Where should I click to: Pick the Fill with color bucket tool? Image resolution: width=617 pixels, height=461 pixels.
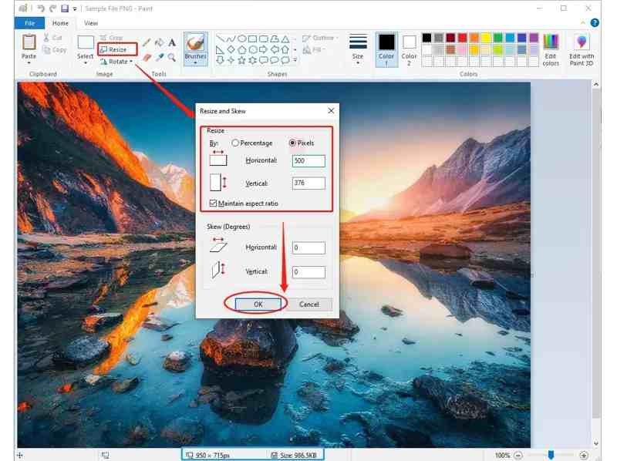click(x=160, y=42)
